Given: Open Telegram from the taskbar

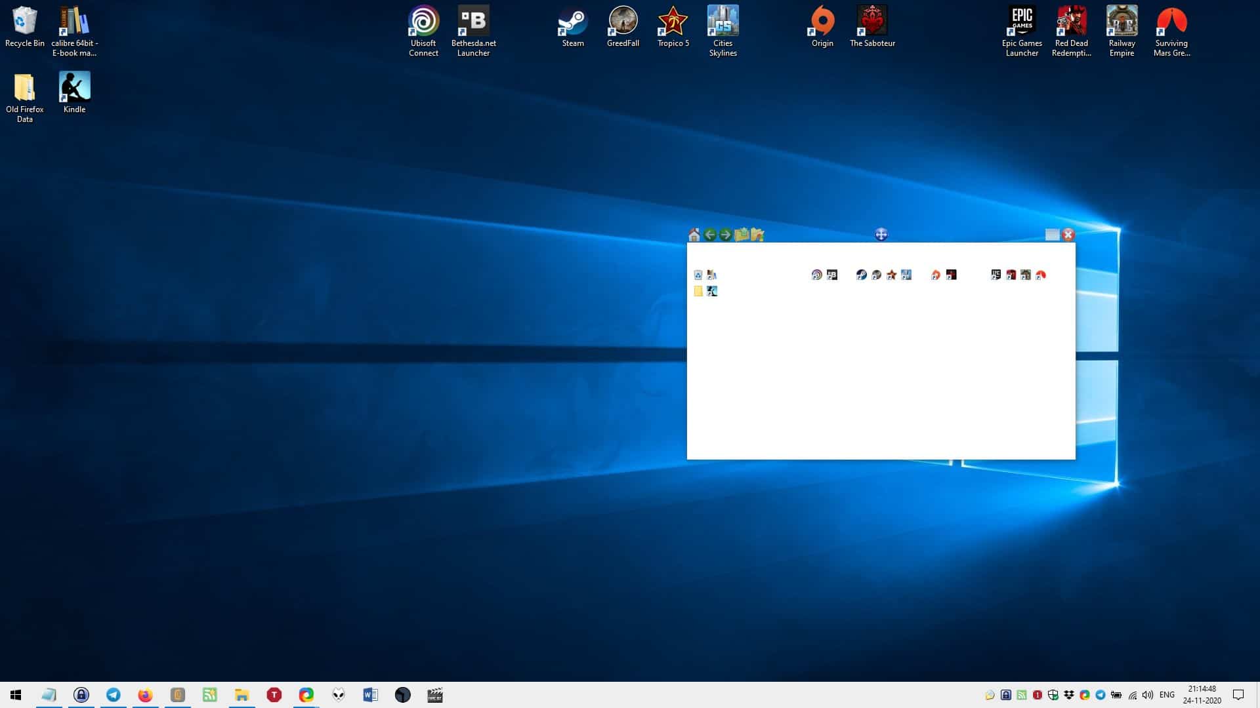Looking at the screenshot, I should 114,695.
